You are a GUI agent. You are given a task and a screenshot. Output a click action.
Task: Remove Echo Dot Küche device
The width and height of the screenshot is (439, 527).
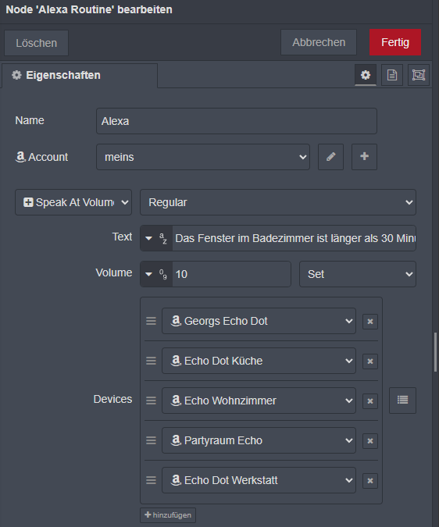[370, 361]
